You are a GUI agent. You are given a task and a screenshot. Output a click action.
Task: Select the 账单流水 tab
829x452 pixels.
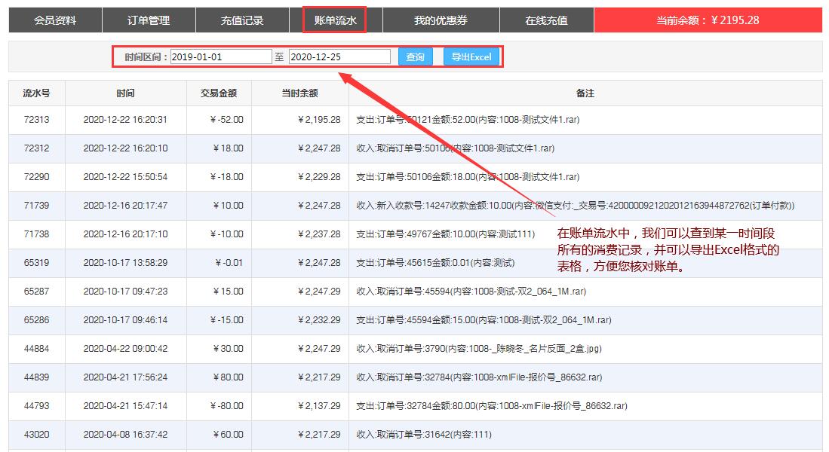pos(335,20)
